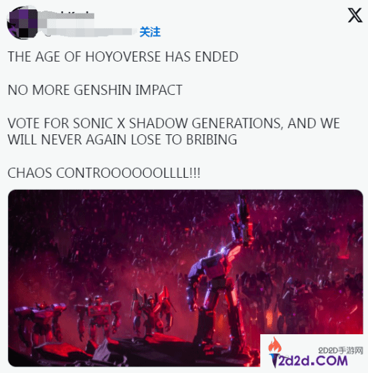Follow the account via 关注 link

150,32
